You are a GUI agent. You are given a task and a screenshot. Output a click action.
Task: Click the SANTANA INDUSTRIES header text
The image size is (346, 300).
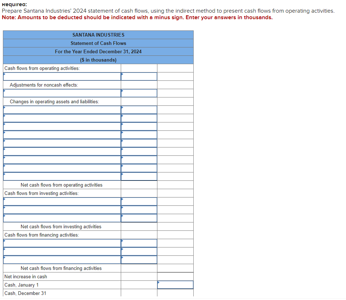click(98, 35)
